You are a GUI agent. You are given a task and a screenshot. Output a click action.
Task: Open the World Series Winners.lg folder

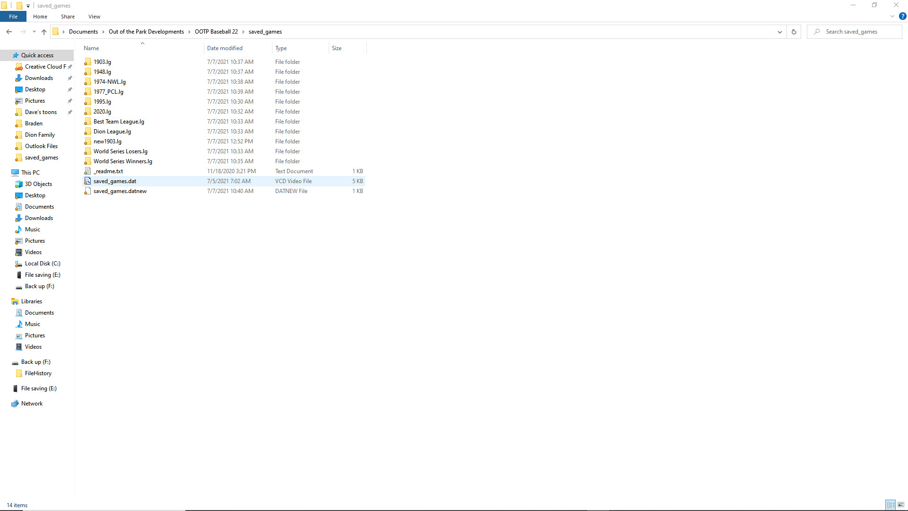tap(122, 161)
